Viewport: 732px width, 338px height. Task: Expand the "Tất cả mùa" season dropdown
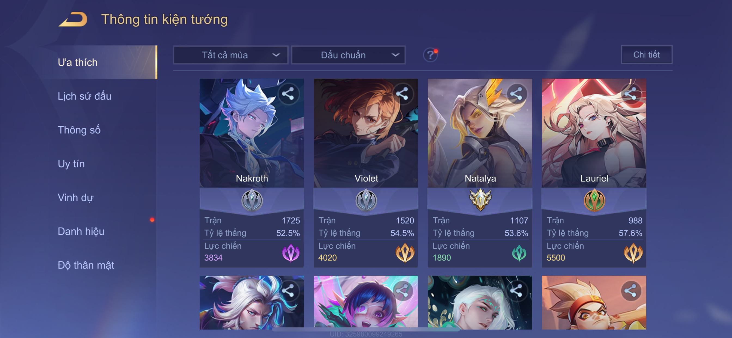[231, 55]
